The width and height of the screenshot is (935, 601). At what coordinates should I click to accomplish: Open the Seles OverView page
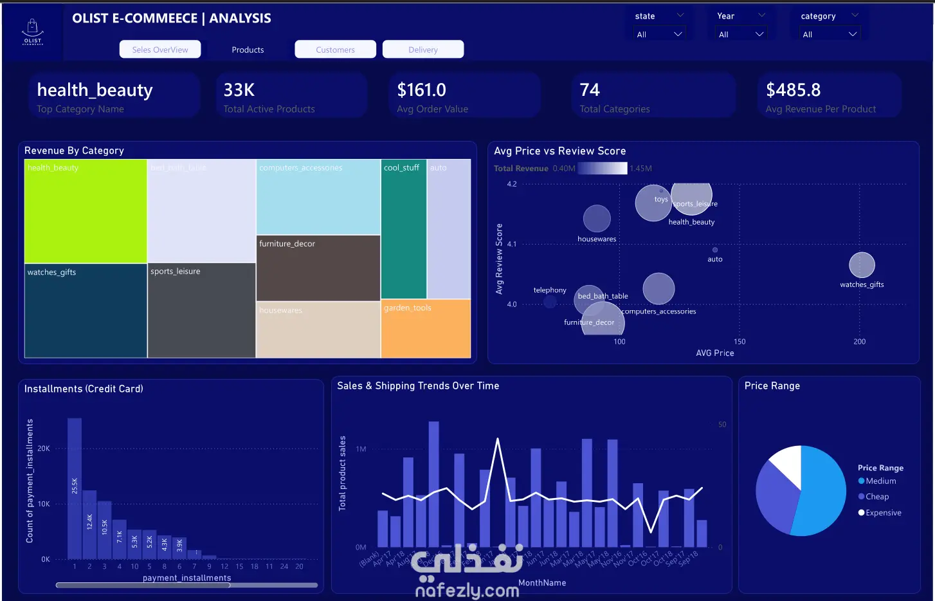tap(160, 50)
